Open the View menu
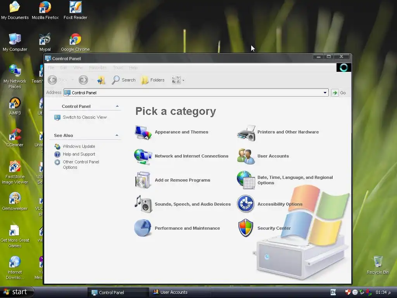Image resolution: width=397 pixels, height=298 pixels. (x=78, y=68)
